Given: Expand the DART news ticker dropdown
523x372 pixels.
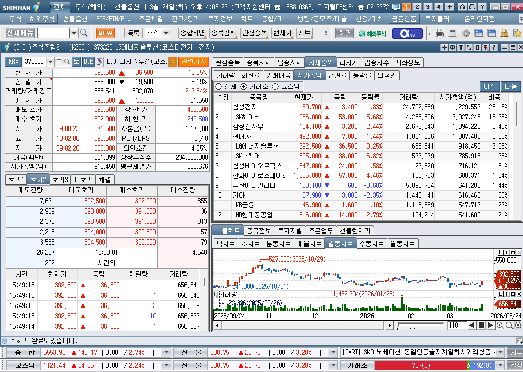Looking at the screenshot, I should coord(500,352).
